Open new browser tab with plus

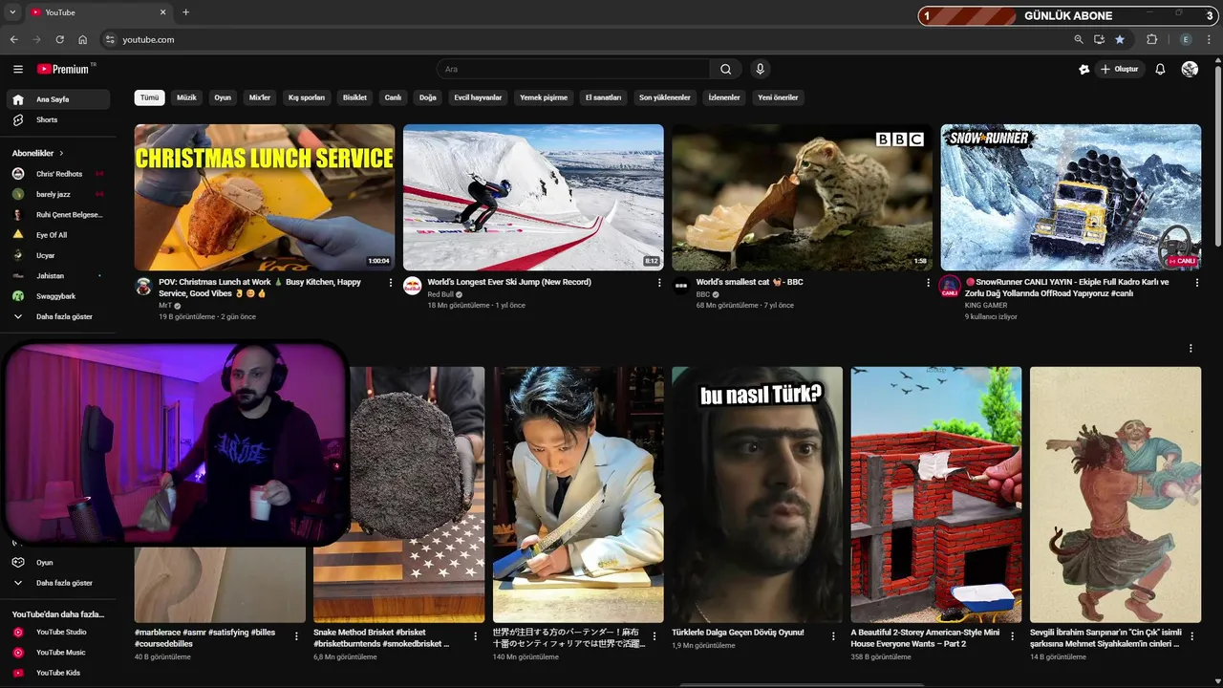185,12
